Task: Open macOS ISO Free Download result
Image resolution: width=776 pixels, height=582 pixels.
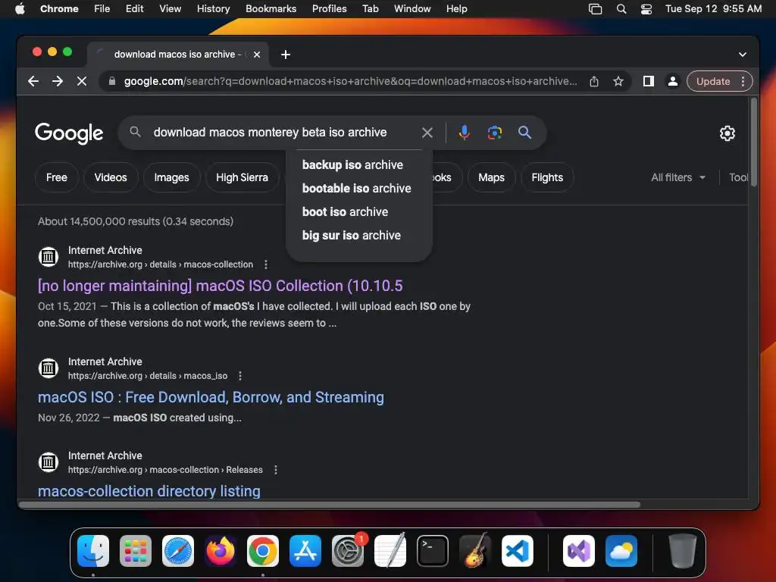Action: [211, 397]
